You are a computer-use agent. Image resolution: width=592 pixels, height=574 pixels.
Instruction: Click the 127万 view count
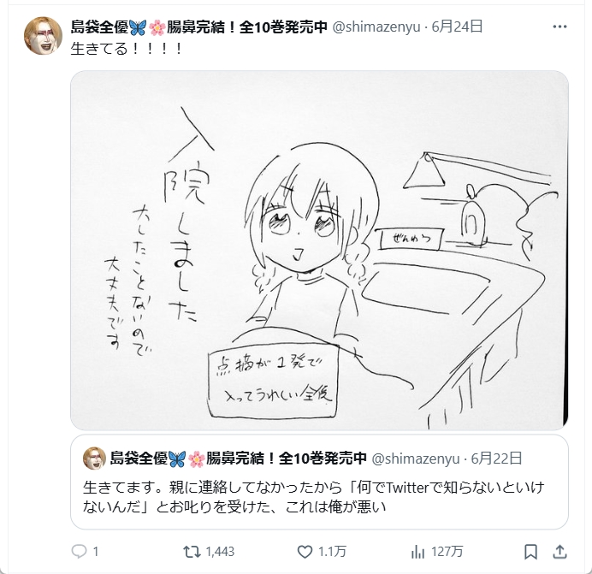coord(447,552)
